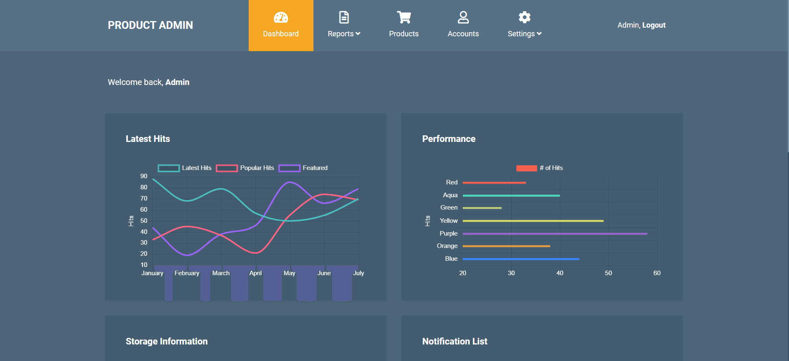Expand the Settings dropdown chevron
Screen dimensions: 789x361
coord(539,34)
